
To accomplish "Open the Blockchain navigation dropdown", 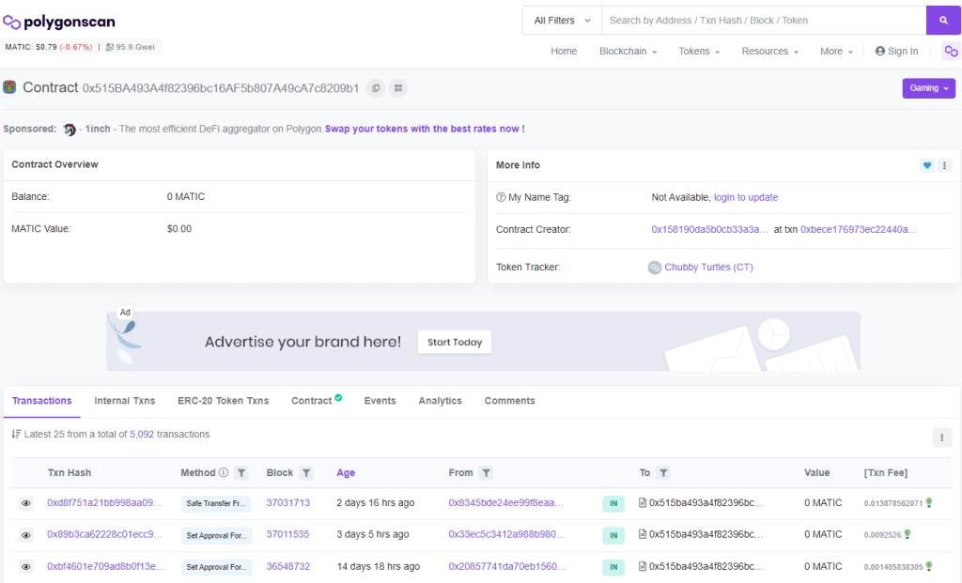I will click(627, 52).
